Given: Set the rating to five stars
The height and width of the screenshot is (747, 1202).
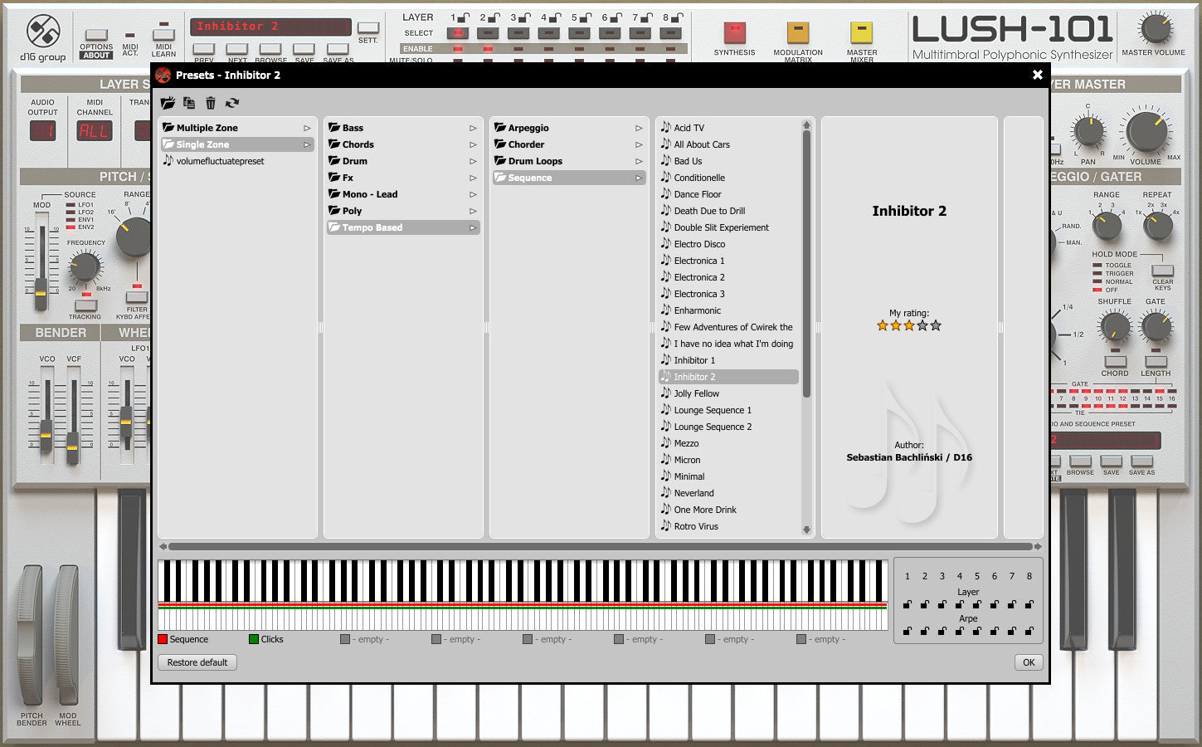Looking at the screenshot, I should tap(936, 325).
